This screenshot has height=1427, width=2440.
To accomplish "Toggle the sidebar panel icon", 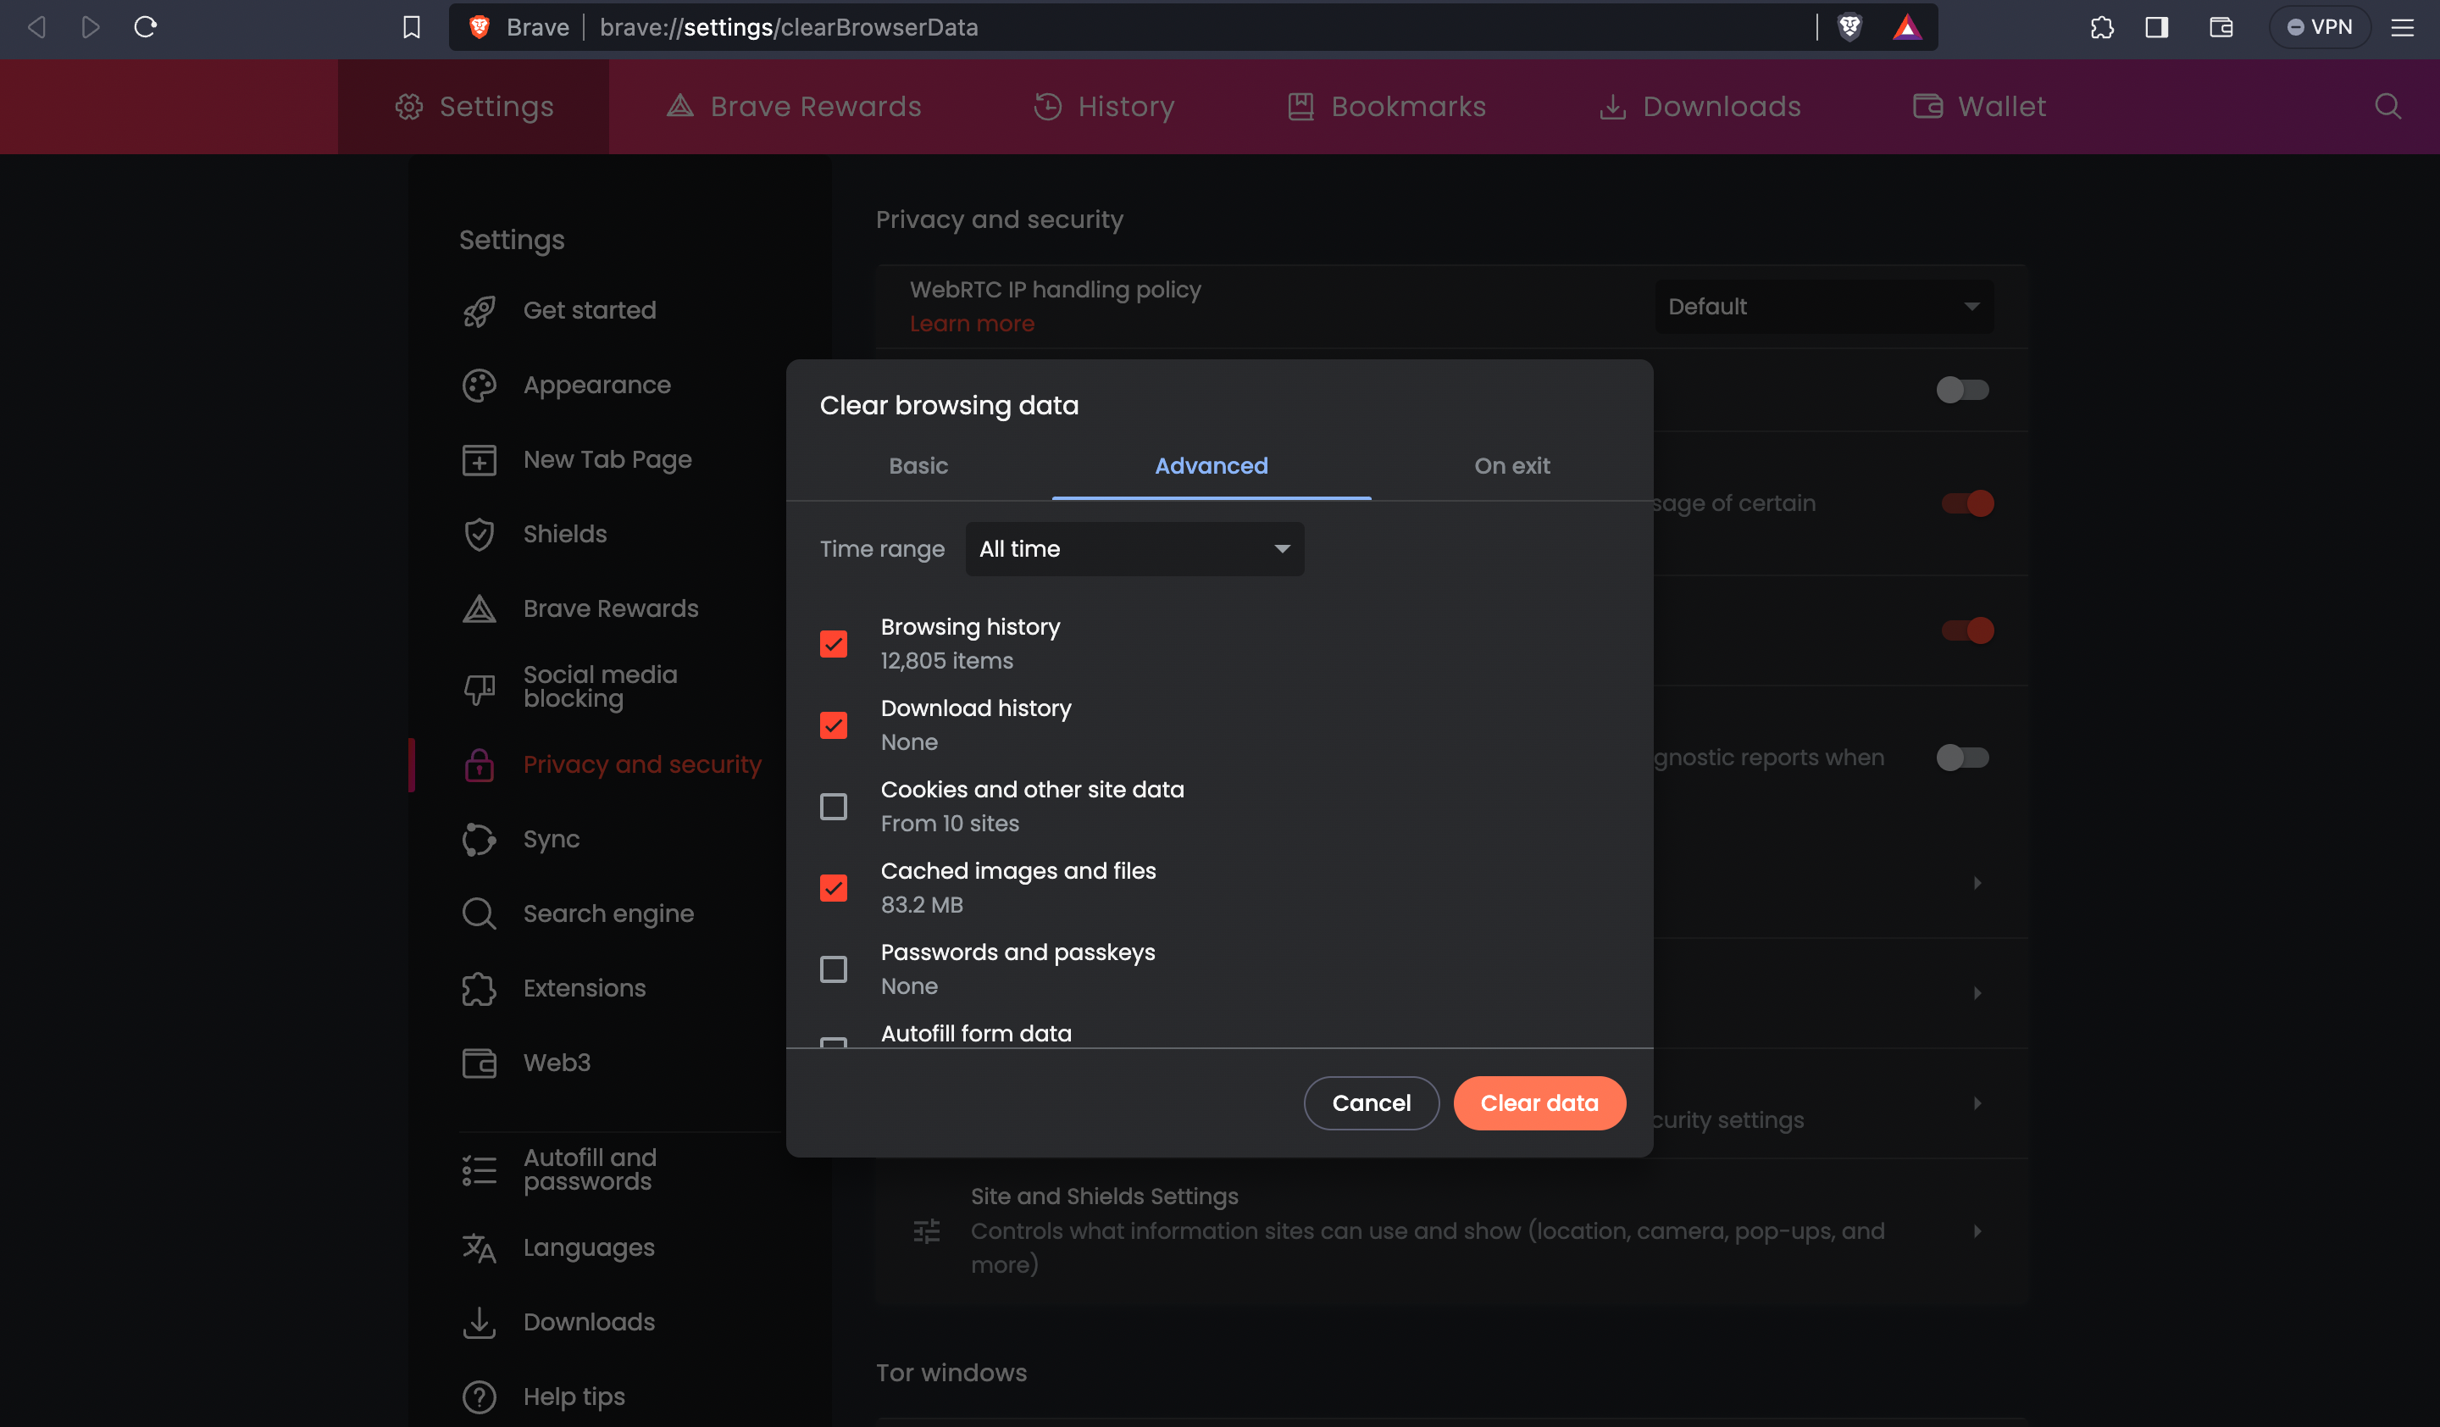I will (x=2156, y=27).
